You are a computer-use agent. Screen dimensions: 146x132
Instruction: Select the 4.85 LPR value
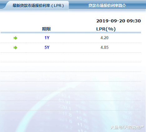click(105, 47)
